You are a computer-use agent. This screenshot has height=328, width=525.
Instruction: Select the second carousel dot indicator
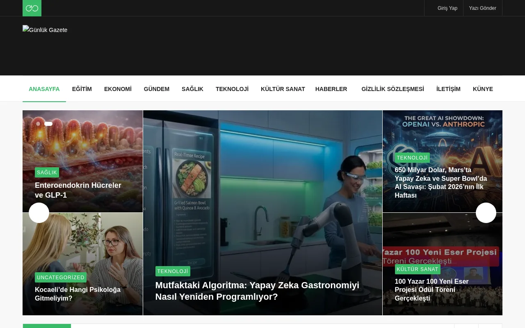click(x=48, y=124)
